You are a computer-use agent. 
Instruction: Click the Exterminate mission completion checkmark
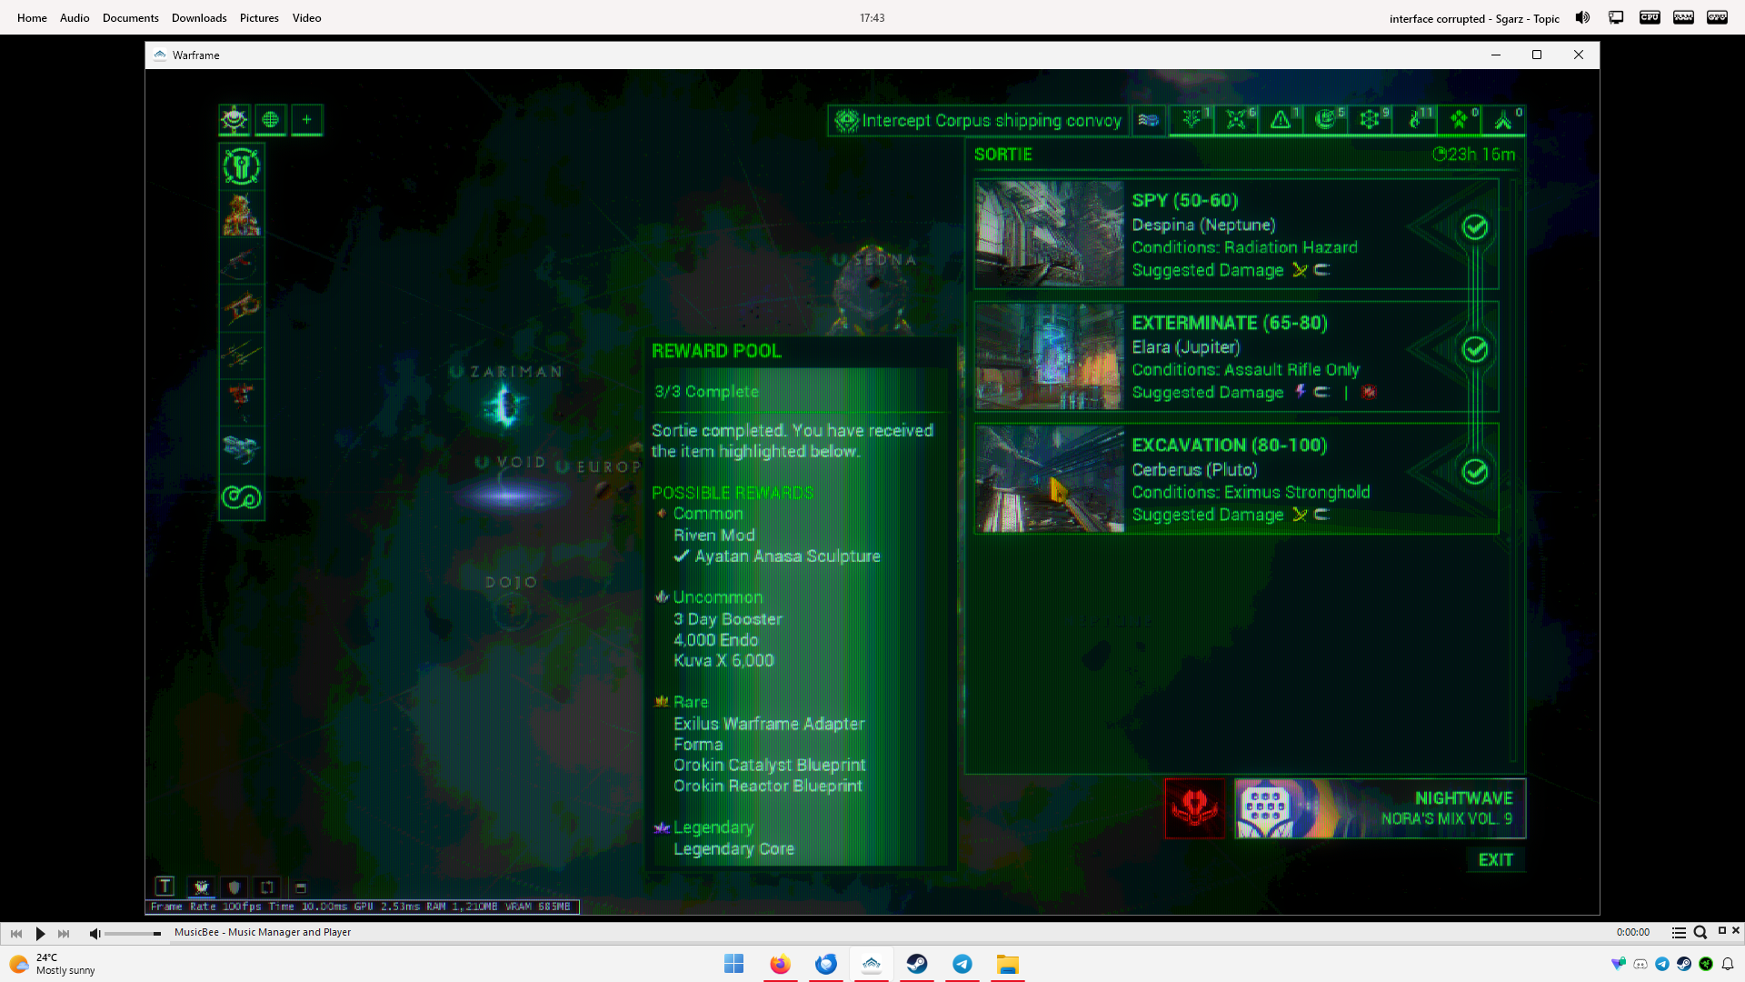[1474, 349]
